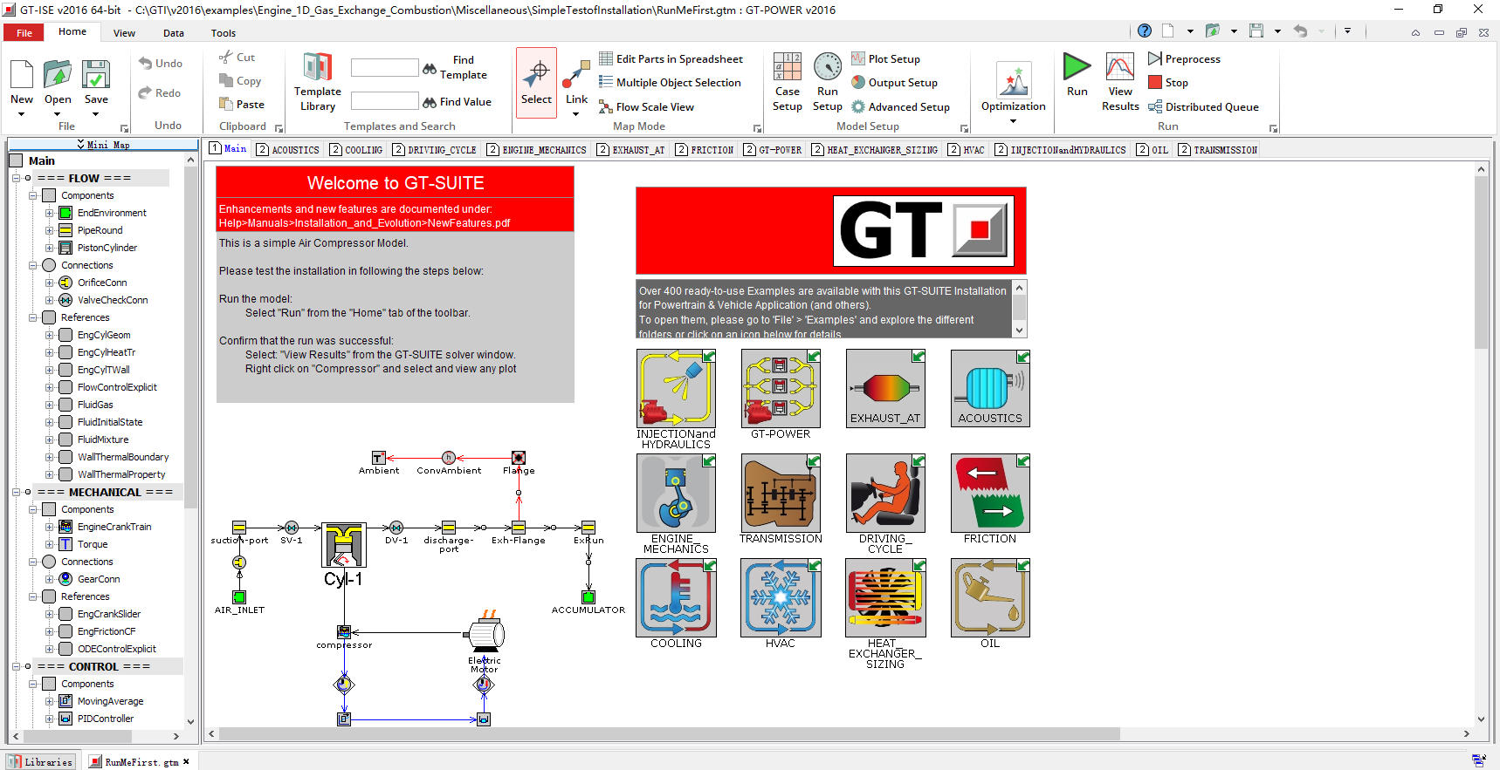Open the Optimization dropdown arrow

point(1013,121)
